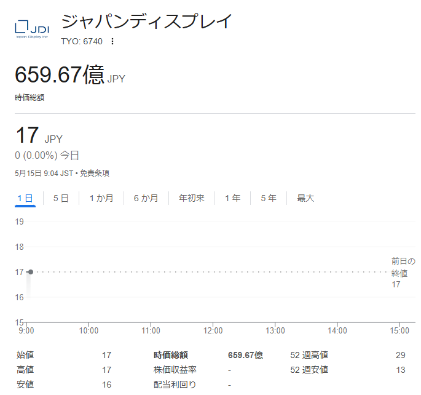Viewport: 421px width, 395px height.
Task: Select the 1日 chart range tab
Action: (x=25, y=198)
